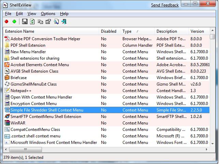This screenshot has height=164, width=219.
Task: Select the AVG8 Shell Extension Class name
Action: pos(34,71)
